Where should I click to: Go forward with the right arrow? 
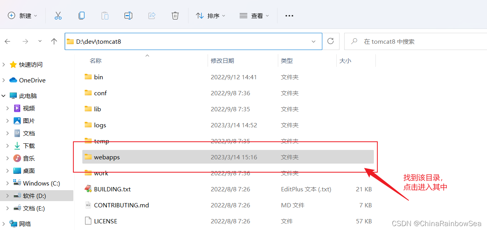pyautogui.click(x=25, y=41)
